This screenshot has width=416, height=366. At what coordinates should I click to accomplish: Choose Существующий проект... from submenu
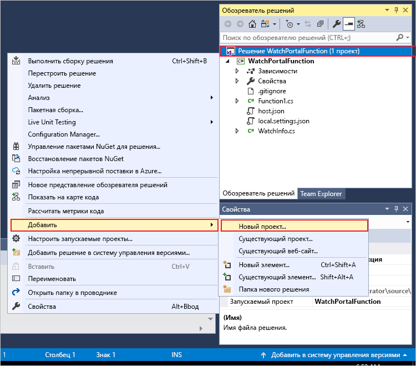pos(293,239)
